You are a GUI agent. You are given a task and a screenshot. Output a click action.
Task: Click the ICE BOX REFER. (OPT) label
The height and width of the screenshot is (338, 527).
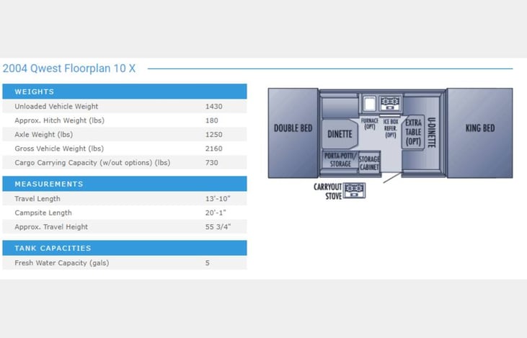(x=391, y=128)
